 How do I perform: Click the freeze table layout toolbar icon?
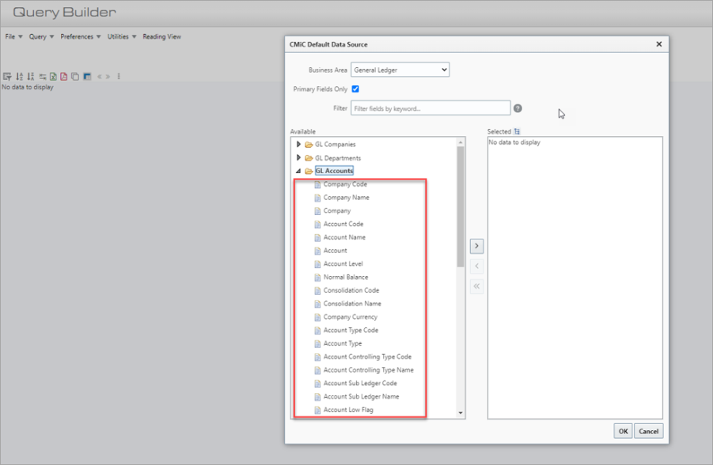coord(87,77)
